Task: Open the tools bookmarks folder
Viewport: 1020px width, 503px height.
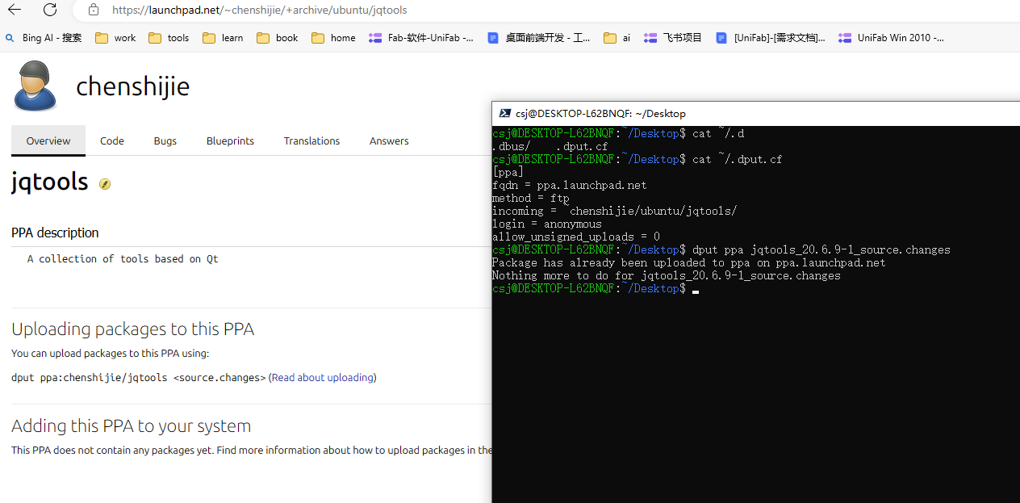Action: point(169,37)
